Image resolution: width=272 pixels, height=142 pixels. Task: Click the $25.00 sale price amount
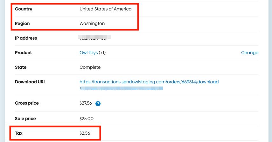87,119
